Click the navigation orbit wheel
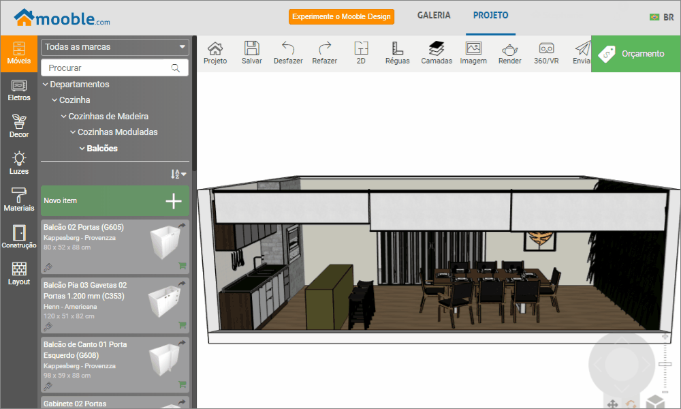The image size is (681, 409). pos(622,364)
